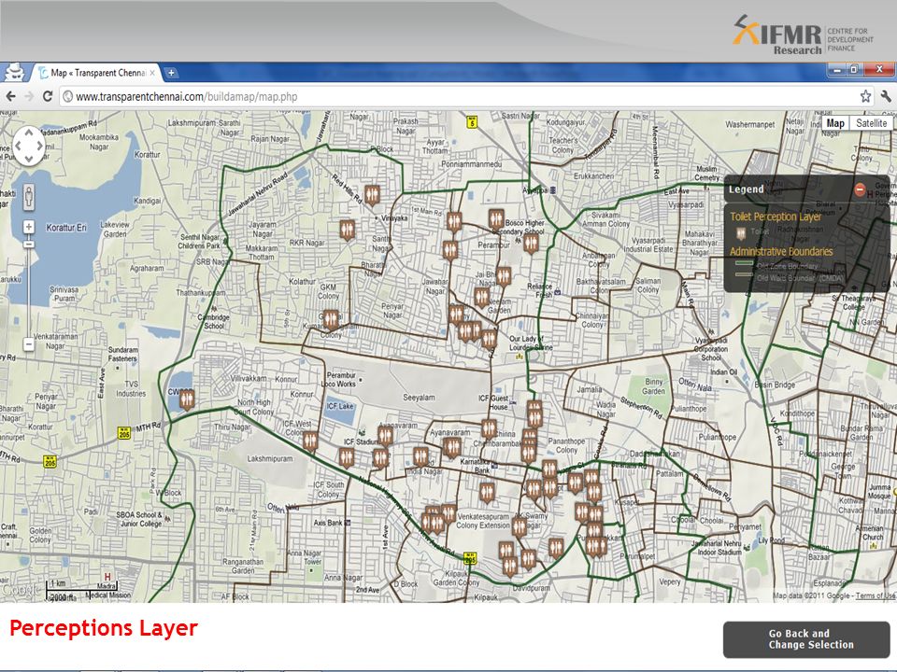Screen dimensions: 897x672
Task: Click the NH 205 badge on MTH Rd
Action: pos(123,433)
